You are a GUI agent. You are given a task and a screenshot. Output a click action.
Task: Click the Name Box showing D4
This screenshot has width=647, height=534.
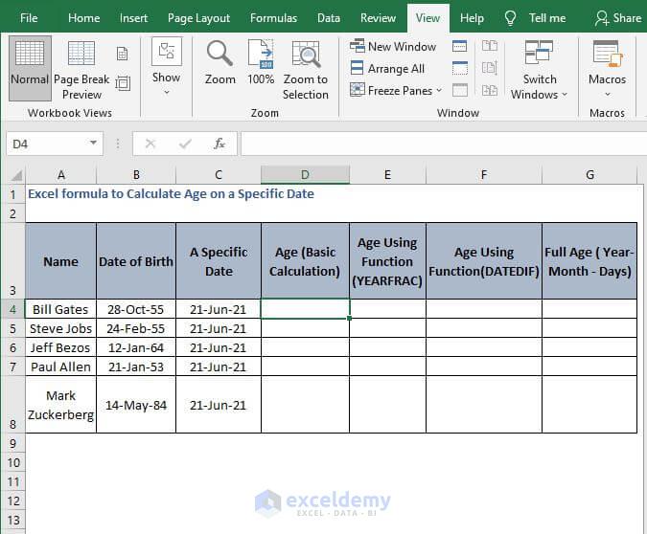point(48,144)
